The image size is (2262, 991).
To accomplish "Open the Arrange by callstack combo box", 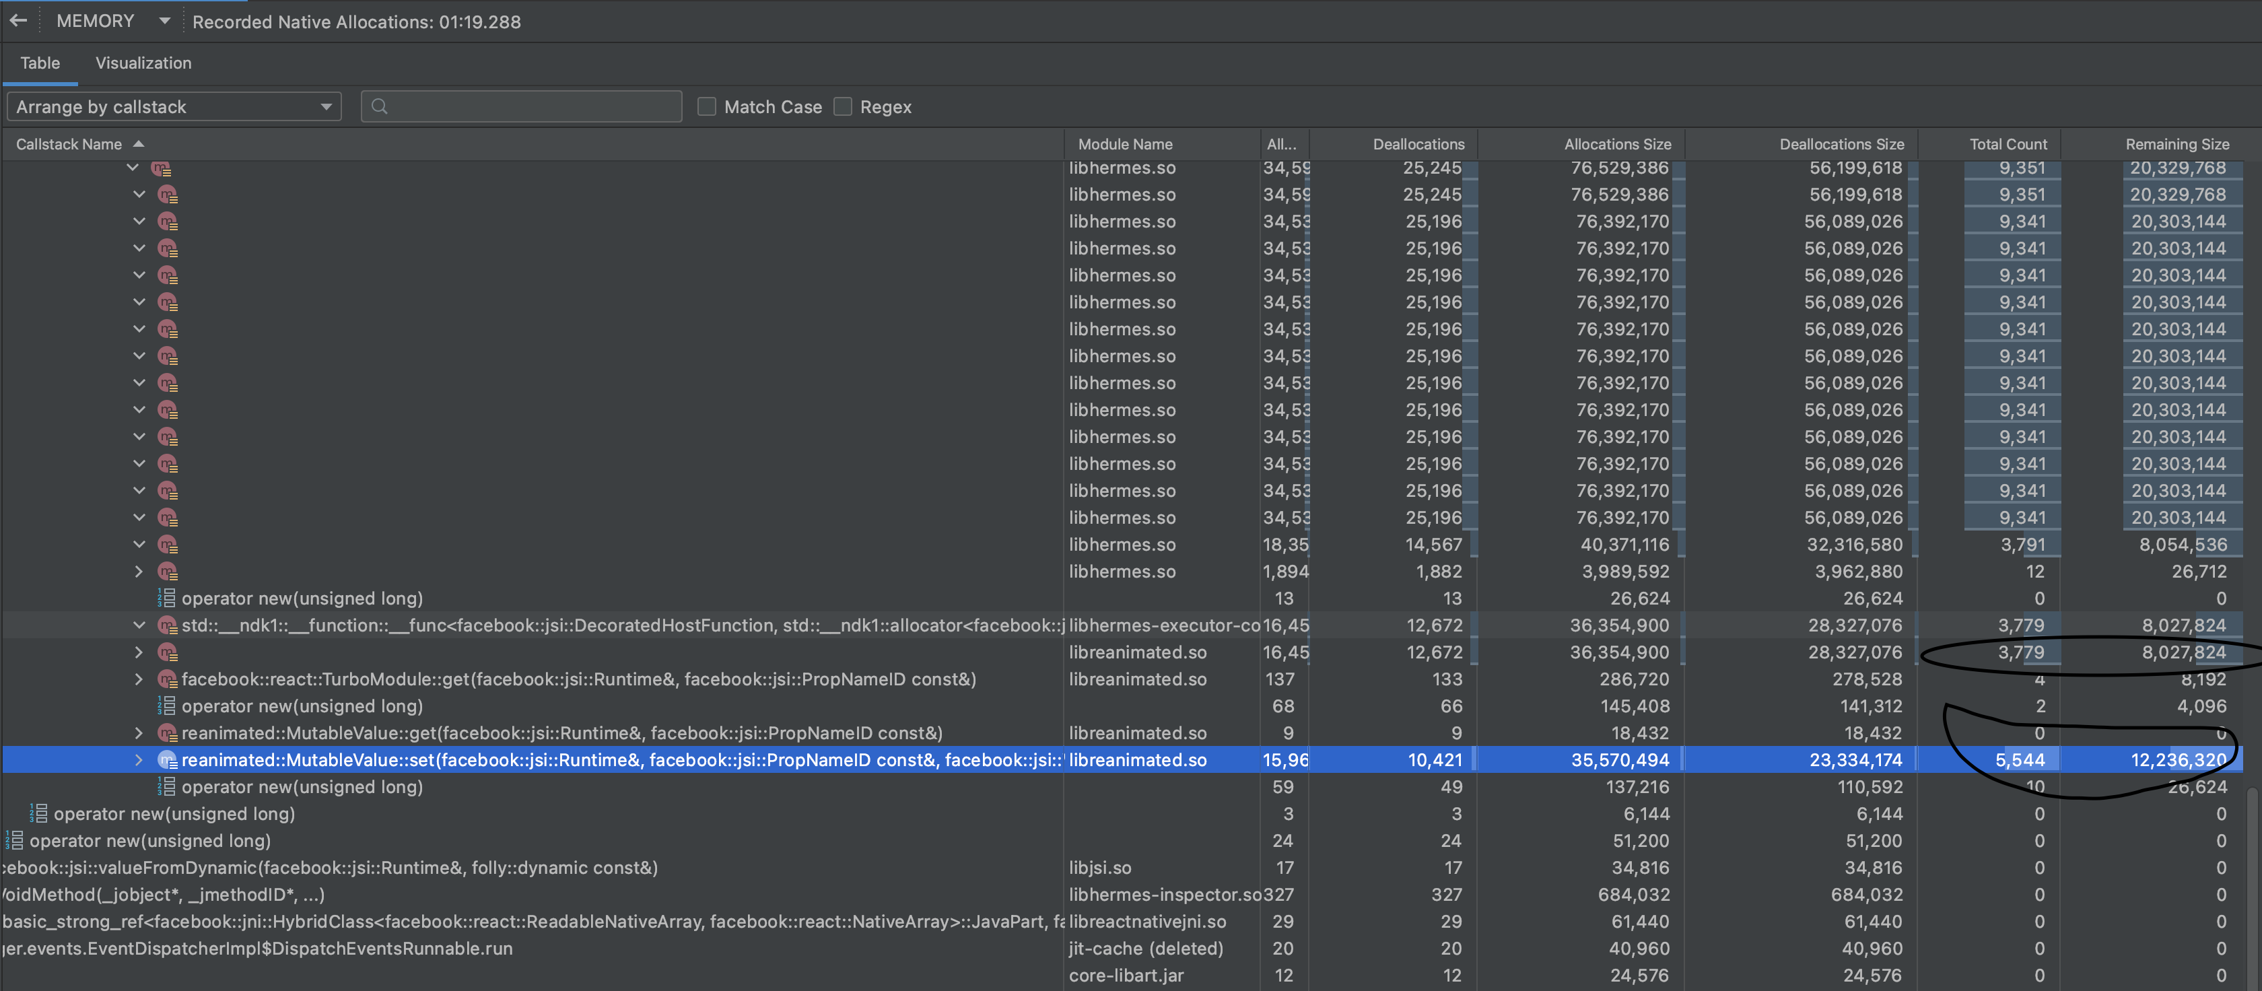I will pos(174,107).
